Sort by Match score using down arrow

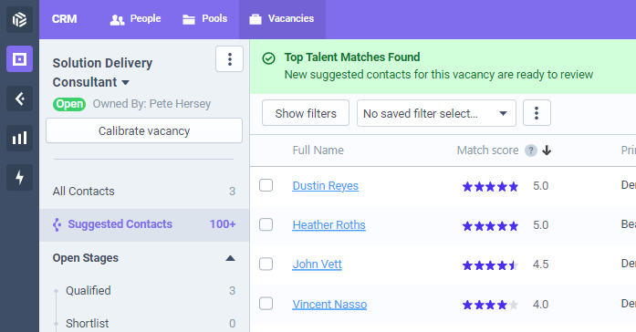(547, 150)
